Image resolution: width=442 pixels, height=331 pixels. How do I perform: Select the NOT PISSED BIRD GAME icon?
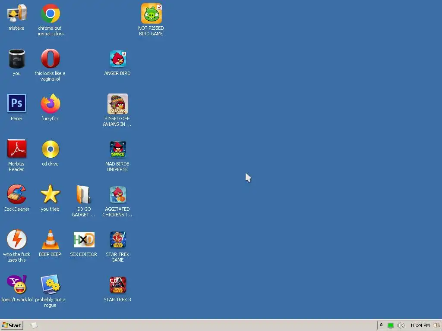coord(152,13)
